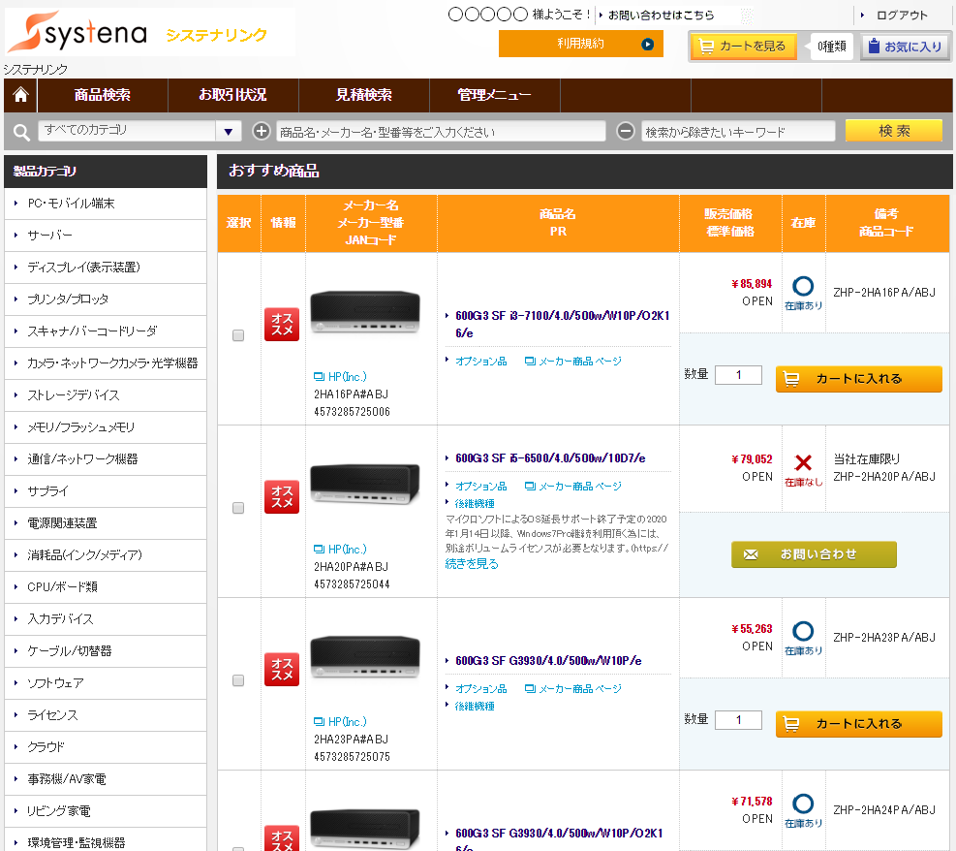Open product image thumbnail for 2HA23PA#ABJ
This screenshot has width=956, height=851.
[x=365, y=657]
